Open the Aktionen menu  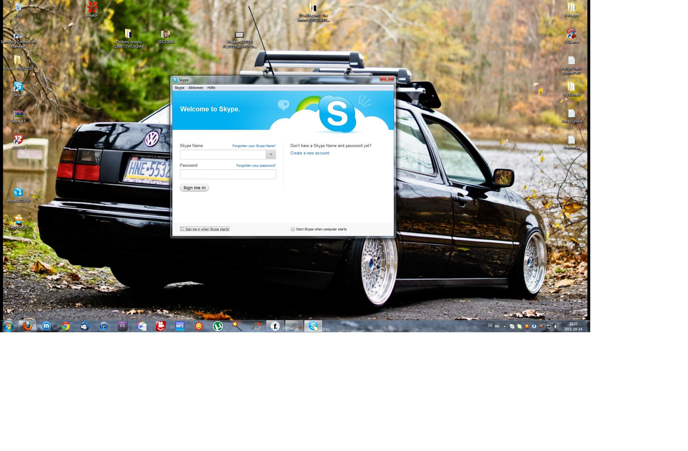[x=196, y=88]
